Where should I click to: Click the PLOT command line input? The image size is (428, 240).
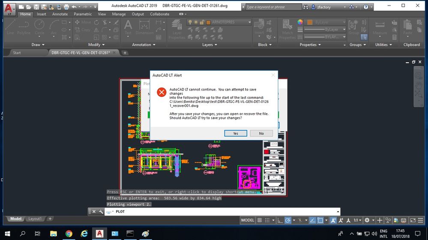(222, 211)
